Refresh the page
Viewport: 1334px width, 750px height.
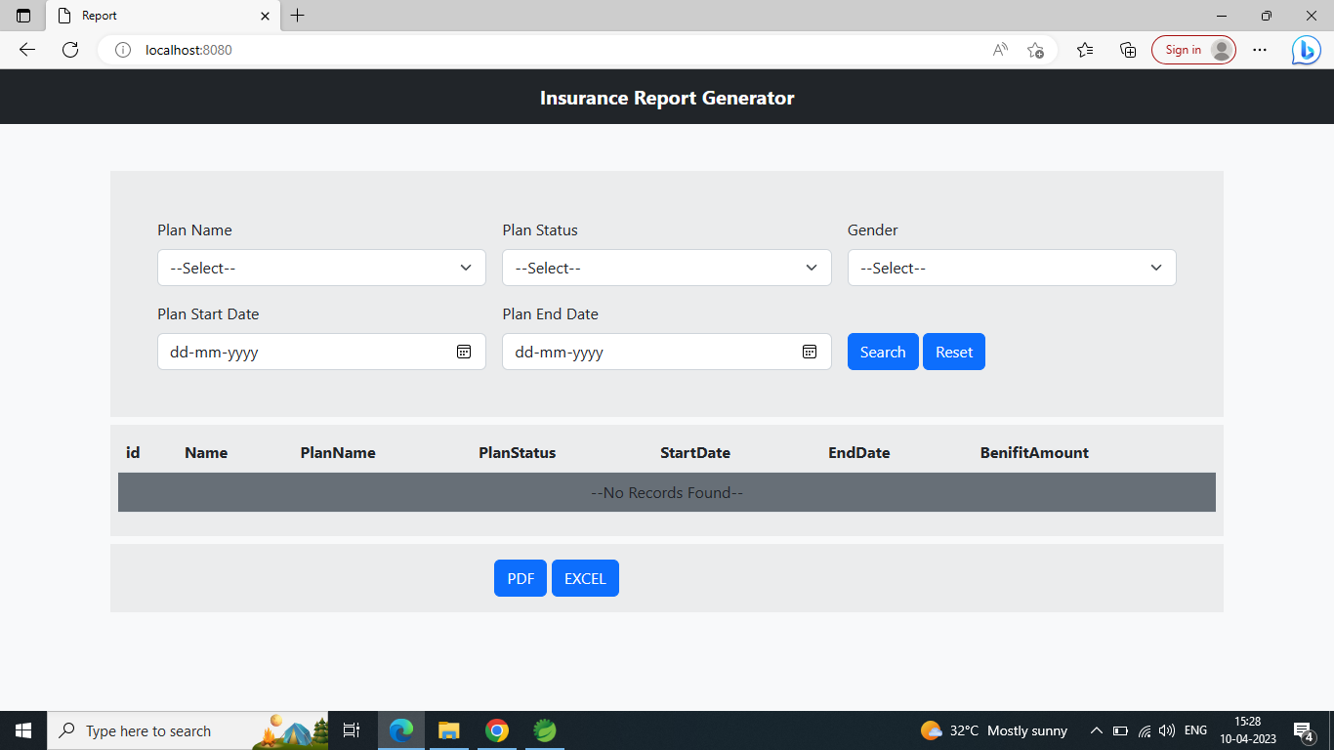70,50
